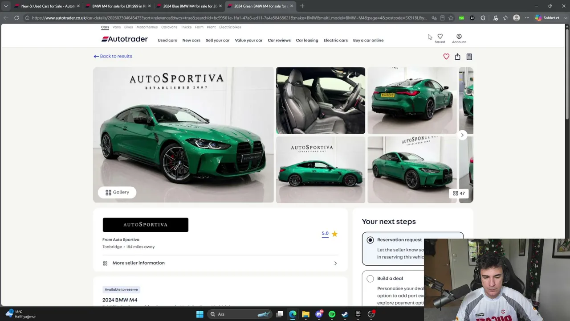Viewport: 570px width, 321px height.
Task: Open the black cat browser extension
Action: [472, 18]
